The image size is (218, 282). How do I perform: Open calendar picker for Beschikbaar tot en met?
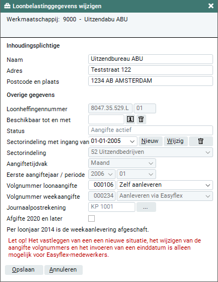(130, 119)
